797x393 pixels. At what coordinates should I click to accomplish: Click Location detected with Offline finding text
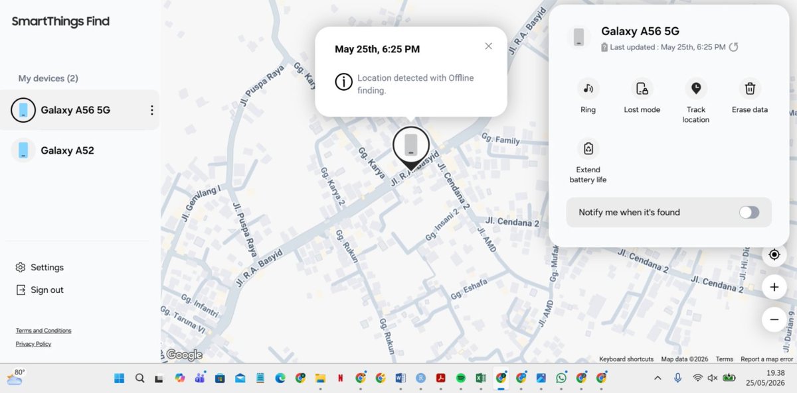[x=416, y=84]
